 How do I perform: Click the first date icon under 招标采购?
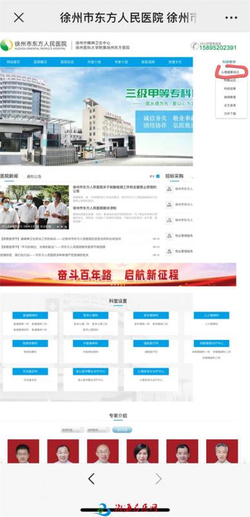click(x=169, y=189)
